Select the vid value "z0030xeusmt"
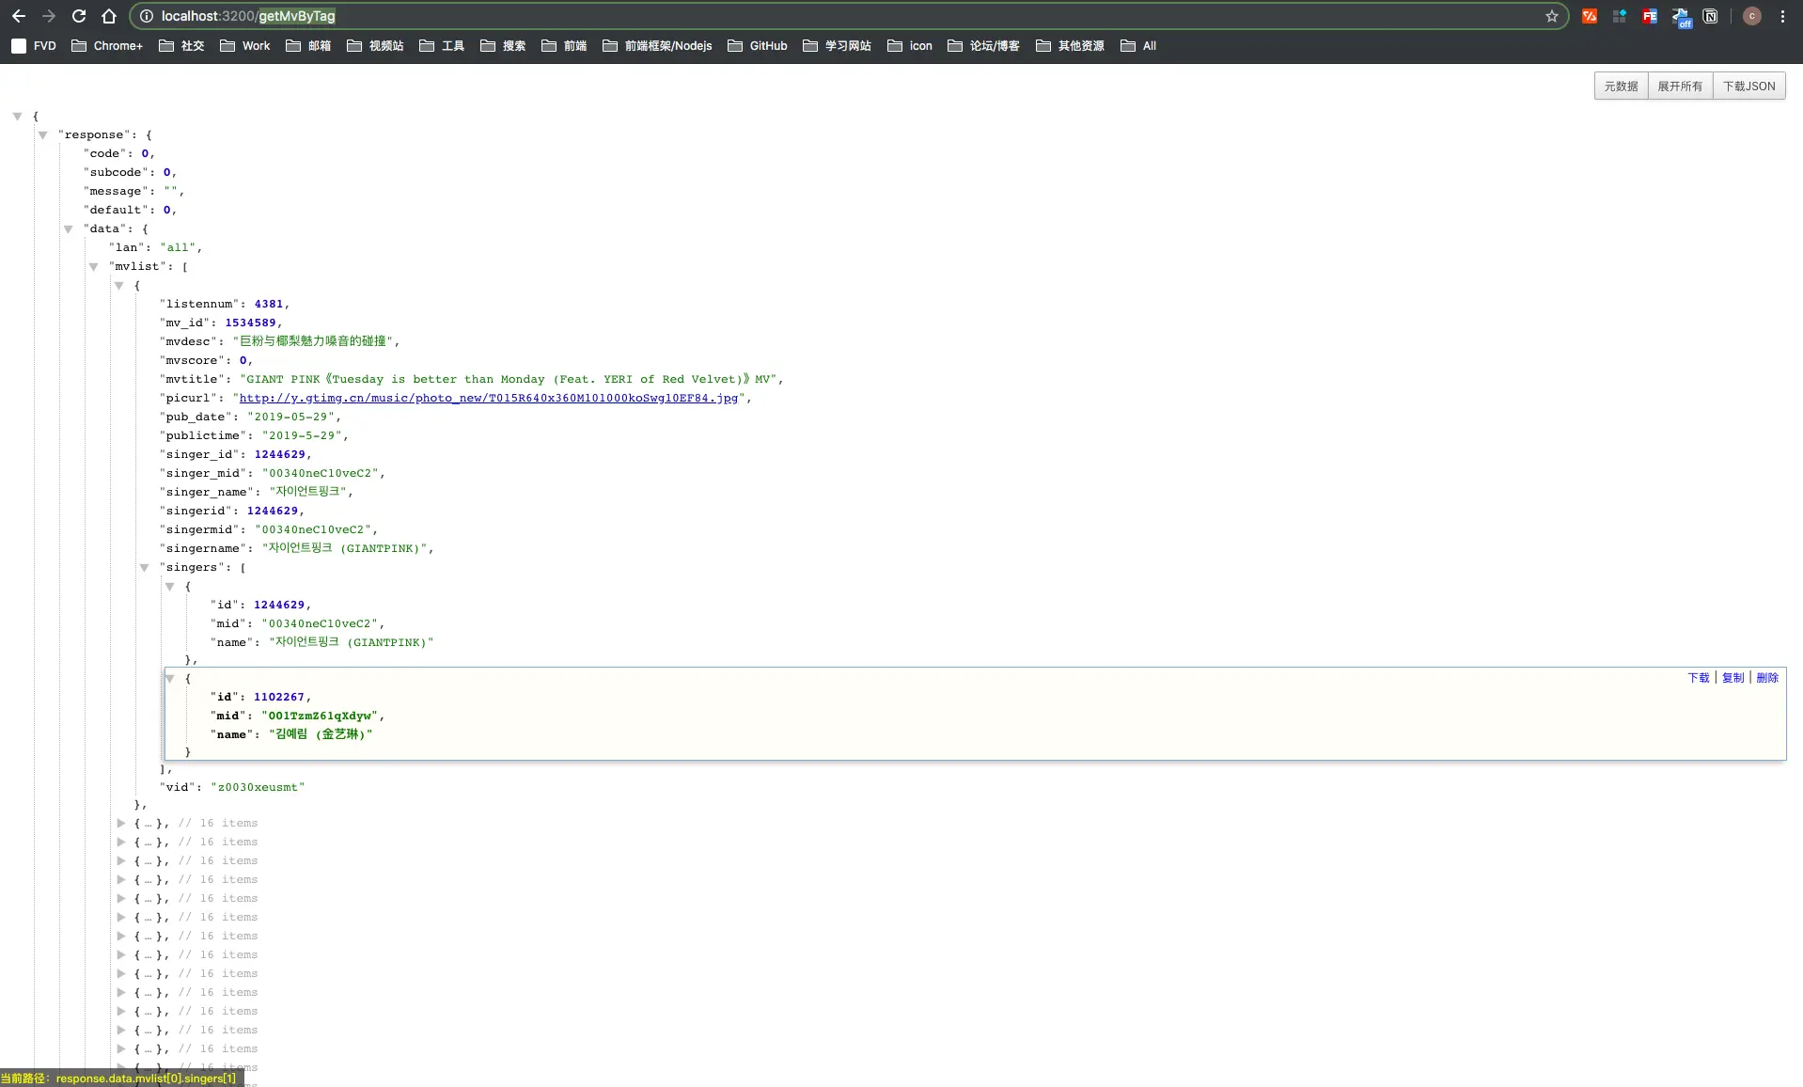The height and width of the screenshot is (1087, 1803). click(x=258, y=787)
